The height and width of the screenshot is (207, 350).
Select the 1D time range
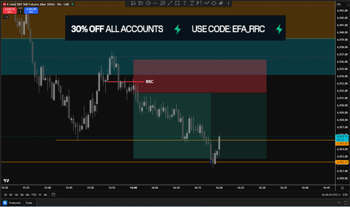6,195
